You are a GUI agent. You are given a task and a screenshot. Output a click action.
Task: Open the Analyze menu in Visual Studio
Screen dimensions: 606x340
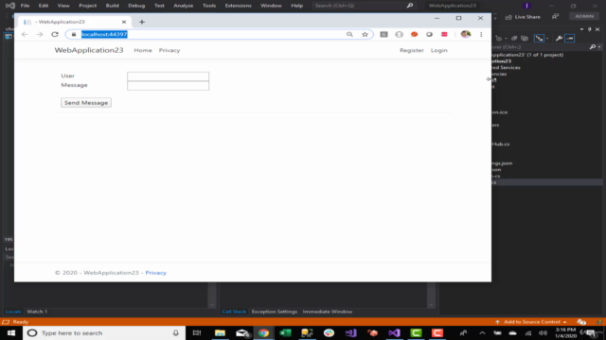pyautogui.click(x=184, y=6)
